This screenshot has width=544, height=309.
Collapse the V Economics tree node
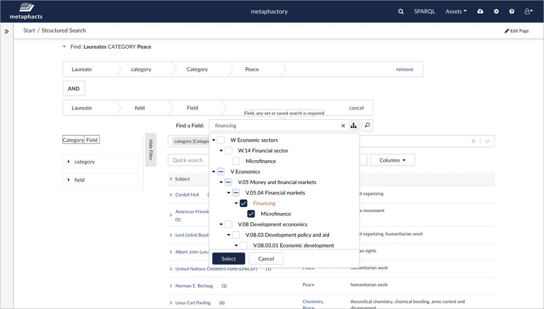[x=214, y=172]
